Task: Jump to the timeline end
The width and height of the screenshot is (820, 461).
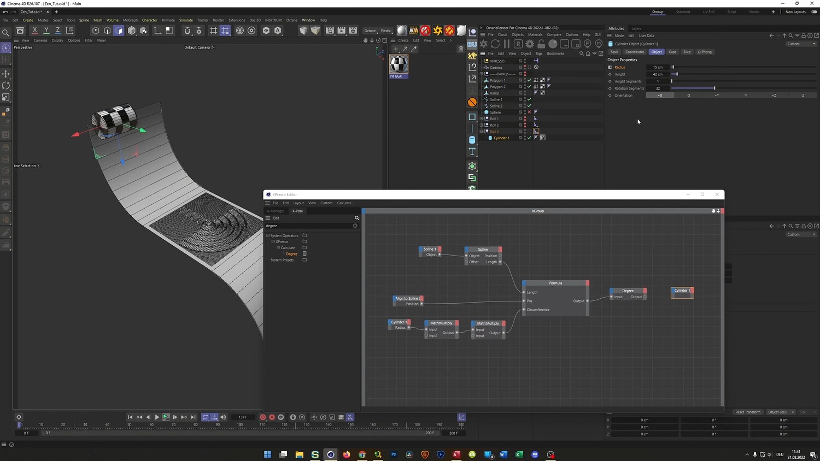Action: 193,417
